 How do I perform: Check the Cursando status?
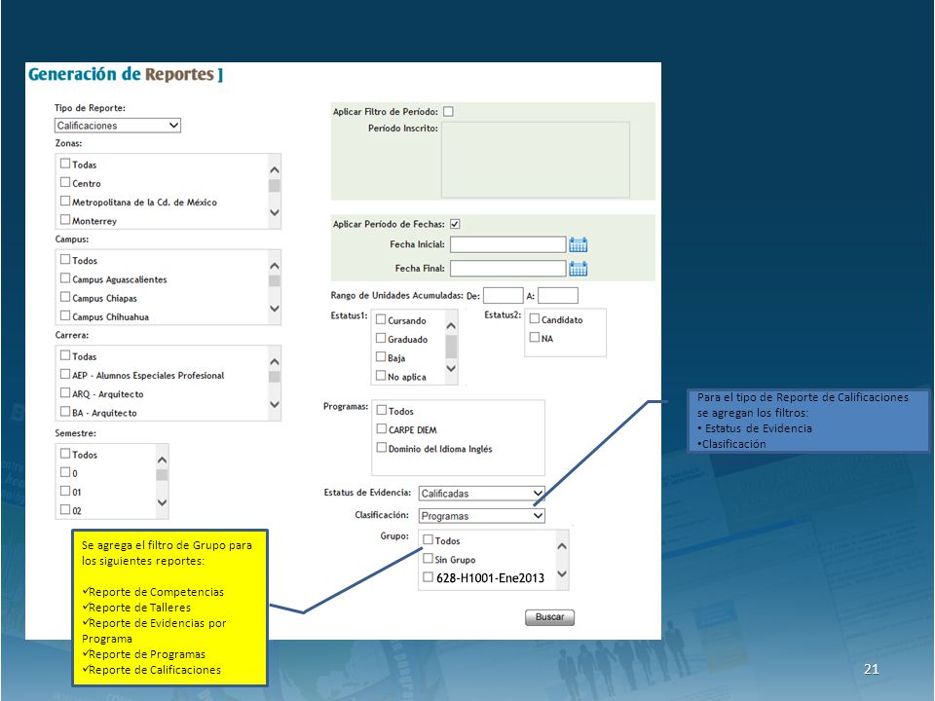coord(381,319)
